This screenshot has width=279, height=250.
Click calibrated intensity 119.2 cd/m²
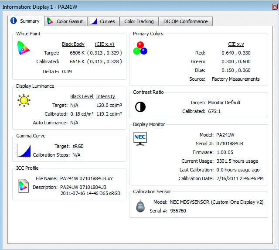[109, 114]
